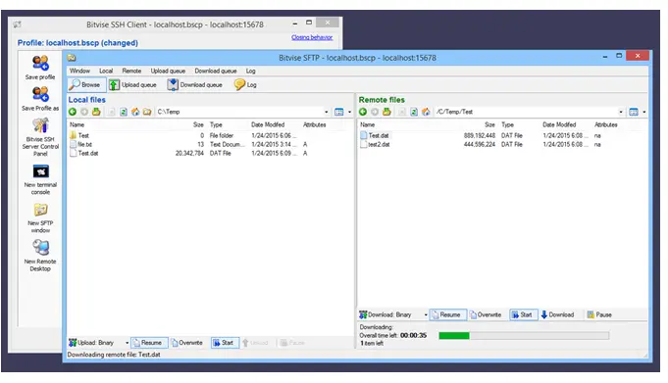Open the Remote menu
This screenshot has width=668, height=383.
pyautogui.click(x=131, y=71)
